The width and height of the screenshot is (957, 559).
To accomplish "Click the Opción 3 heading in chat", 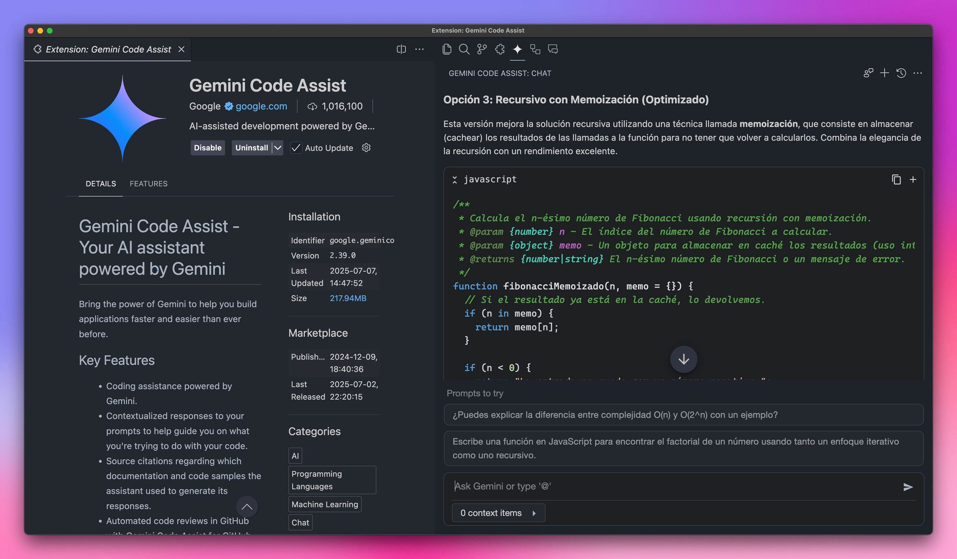I will [x=576, y=99].
